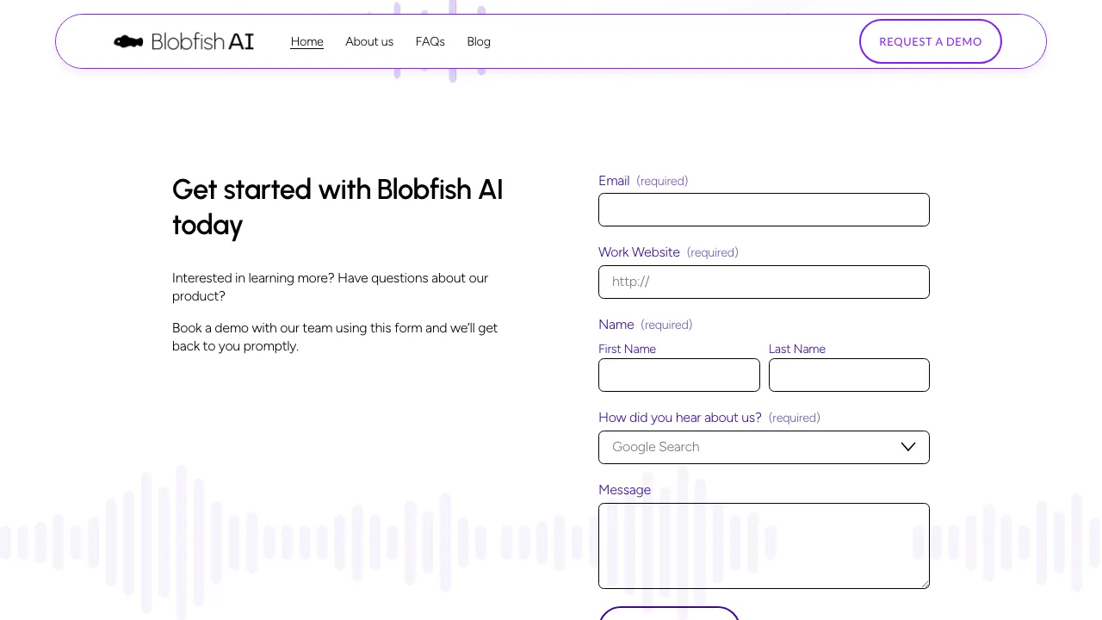Click the Email input field

764,209
